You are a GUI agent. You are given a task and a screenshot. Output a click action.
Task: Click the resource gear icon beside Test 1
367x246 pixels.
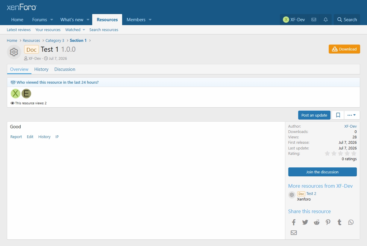[x=14, y=52]
